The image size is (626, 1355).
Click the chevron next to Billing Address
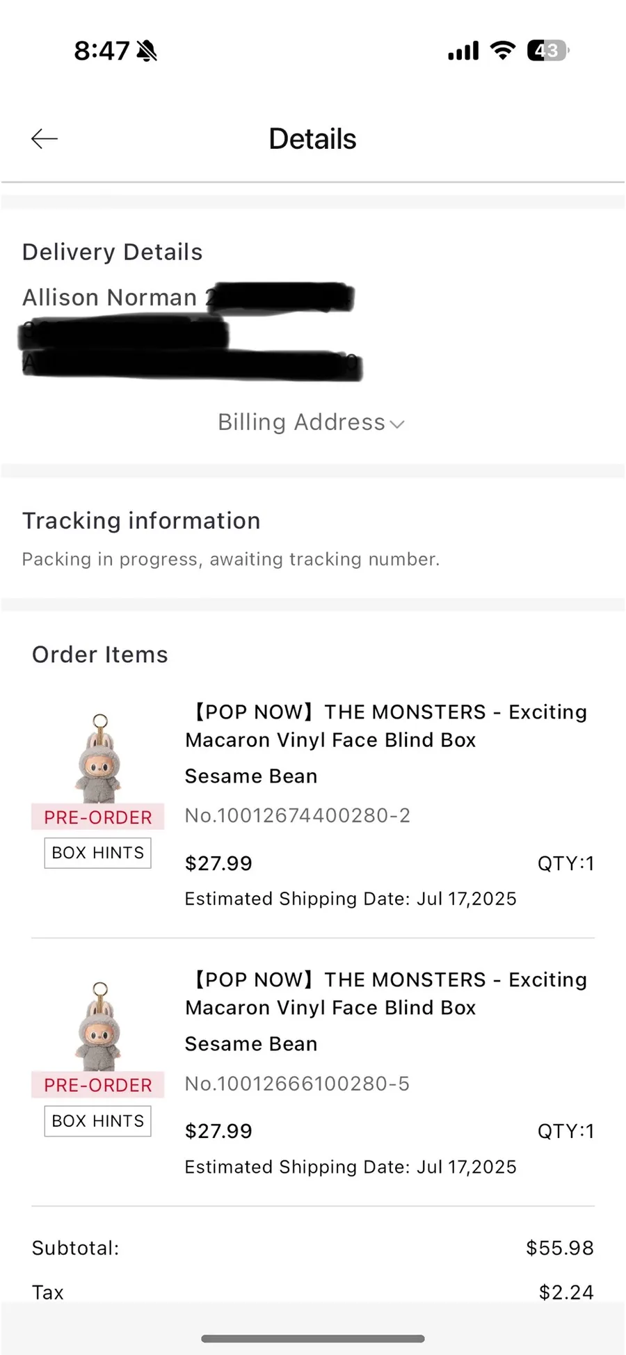tap(397, 424)
